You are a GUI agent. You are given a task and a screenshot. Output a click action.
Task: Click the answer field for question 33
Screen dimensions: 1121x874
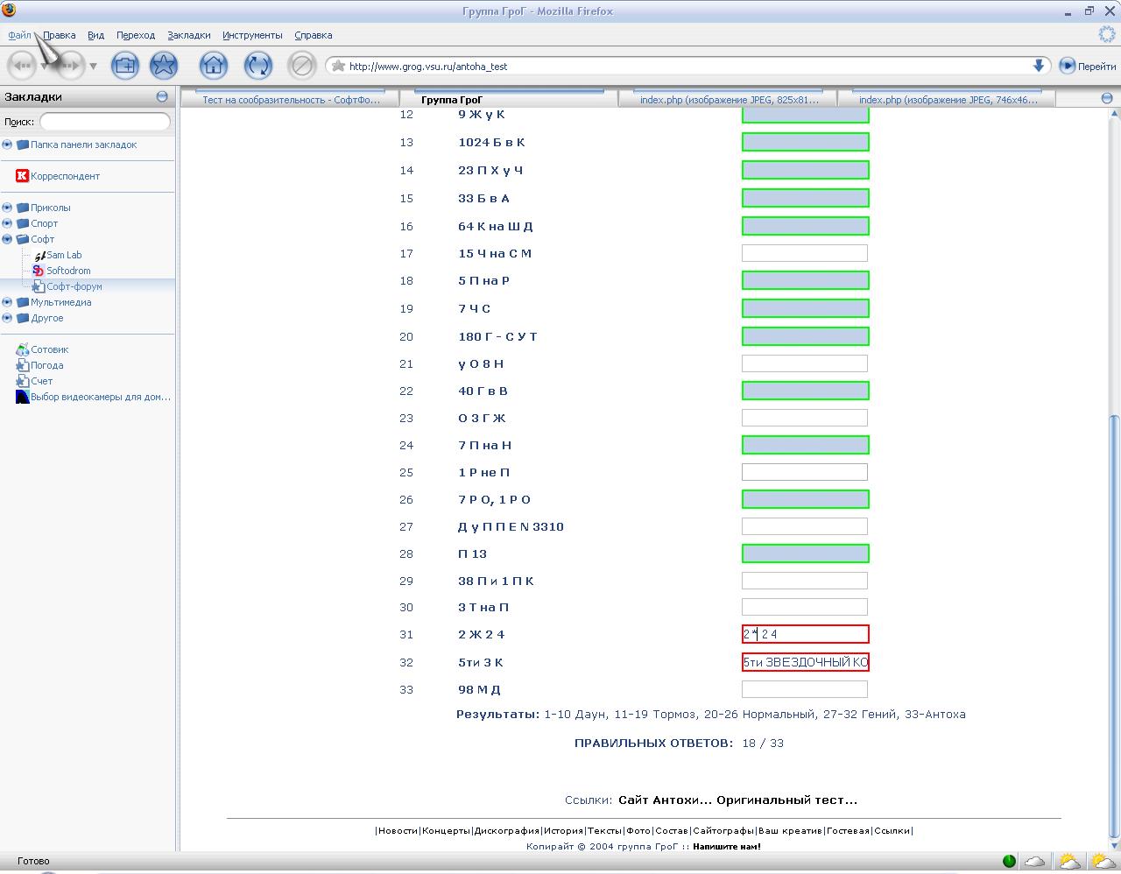pyautogui.click(x=804, y=689)
